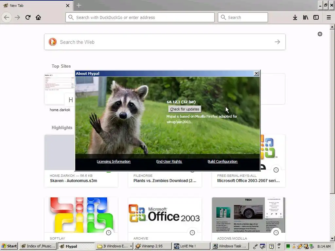This screenshot has width=335, height=251.
Task: Open the Library bookshelf icon
Action: click(306, 17)
